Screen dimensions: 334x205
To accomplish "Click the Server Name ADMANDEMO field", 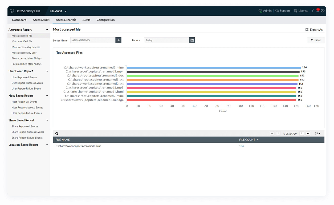I will click(x=93, y=40).
